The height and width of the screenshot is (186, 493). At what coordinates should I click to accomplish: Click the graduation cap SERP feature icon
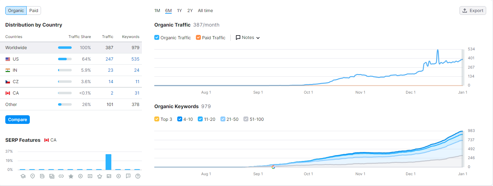pos(23,176)
